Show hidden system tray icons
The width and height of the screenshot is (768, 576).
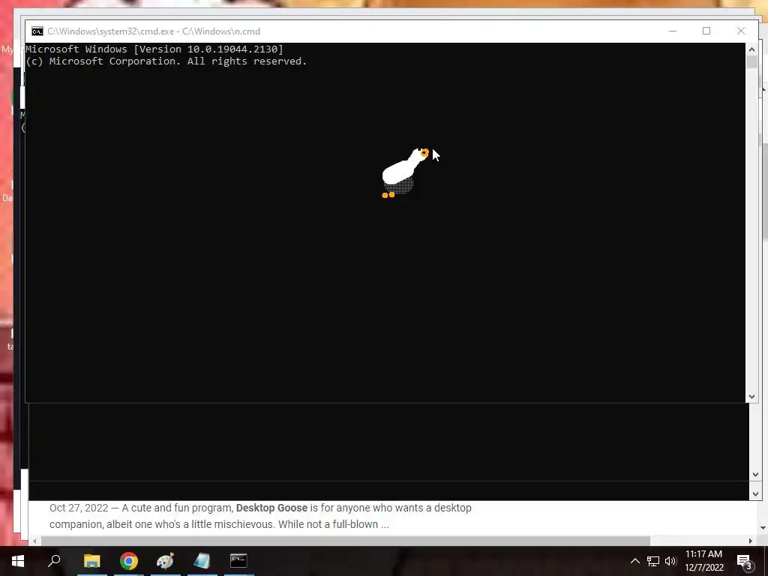click(x=634, y=561)
